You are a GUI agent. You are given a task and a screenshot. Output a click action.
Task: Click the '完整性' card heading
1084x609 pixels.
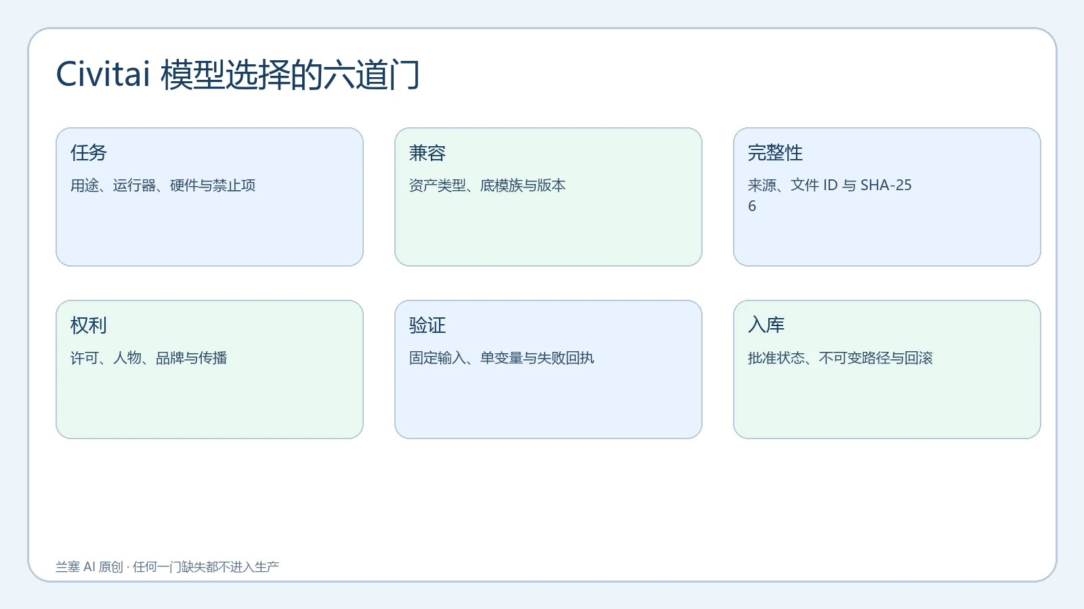775,153
